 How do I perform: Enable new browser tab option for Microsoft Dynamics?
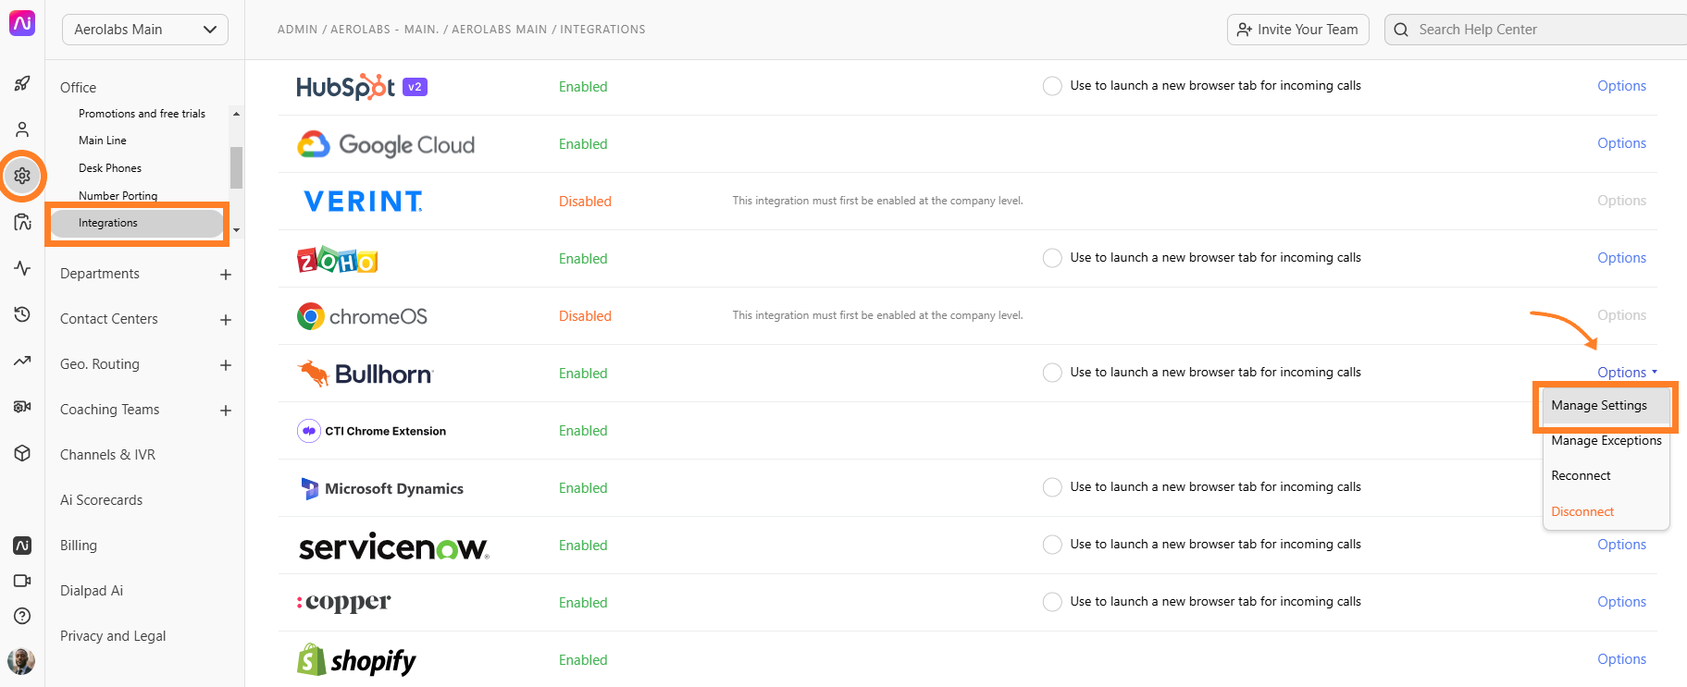(x=1052, y=487)
